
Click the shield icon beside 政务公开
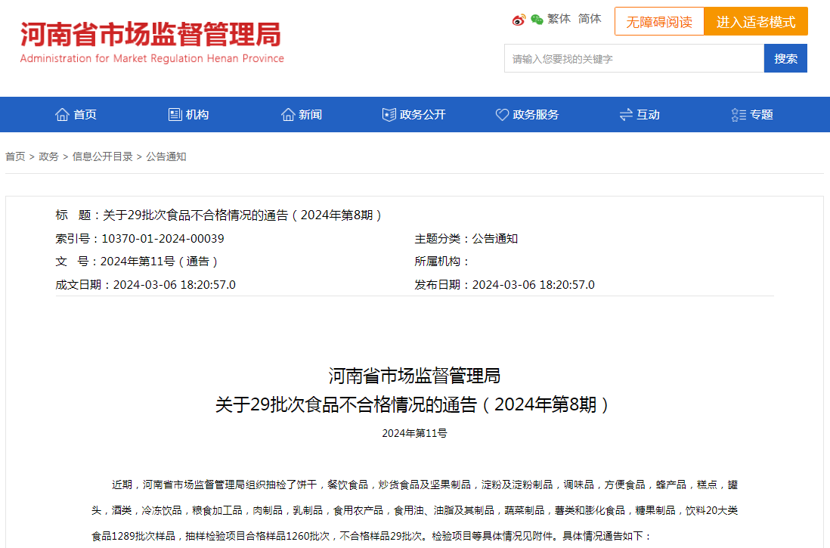pos(389,114)
